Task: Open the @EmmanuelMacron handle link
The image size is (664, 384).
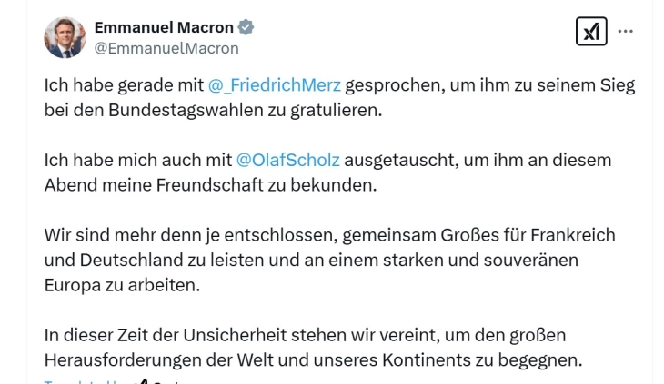Action: tap(166, 48)
